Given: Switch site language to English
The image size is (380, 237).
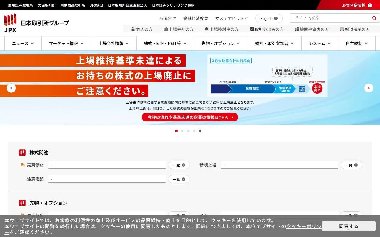Looking at the screenshot, I should coord(269,18).
